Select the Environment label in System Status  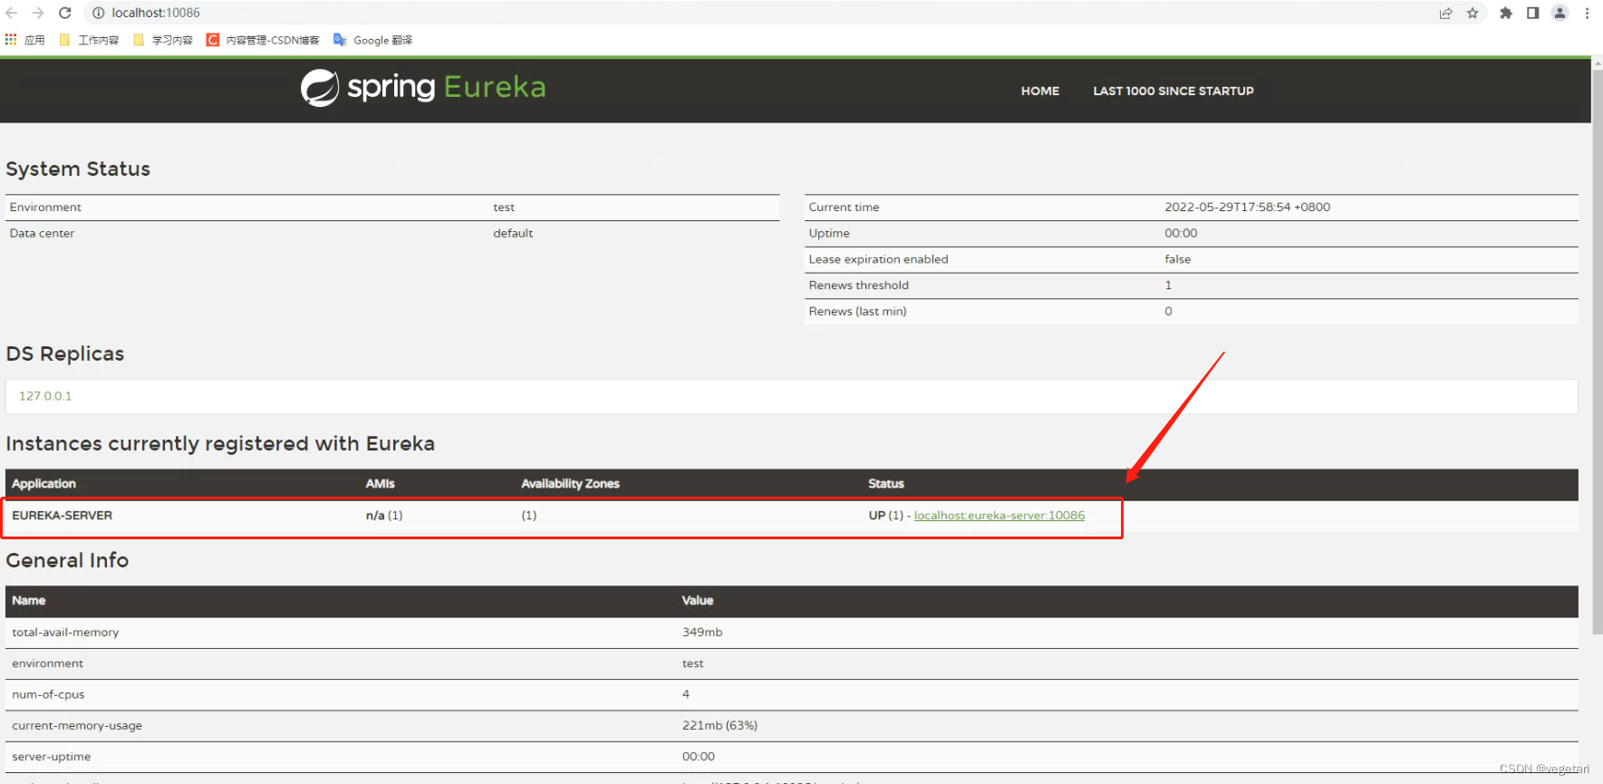pyautogui.click(x=45, y=207)
